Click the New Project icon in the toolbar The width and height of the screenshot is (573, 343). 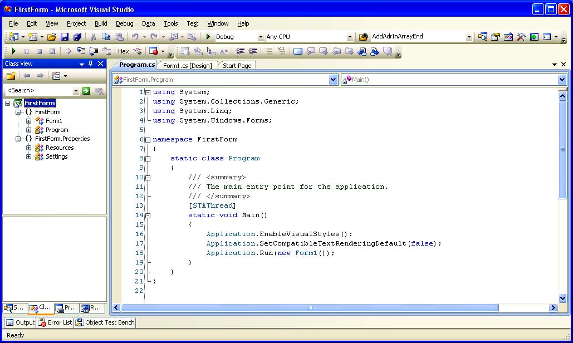pyautogui.click(x=13, y=37)
